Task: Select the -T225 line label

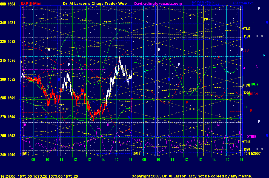Action: click(247, 93)
